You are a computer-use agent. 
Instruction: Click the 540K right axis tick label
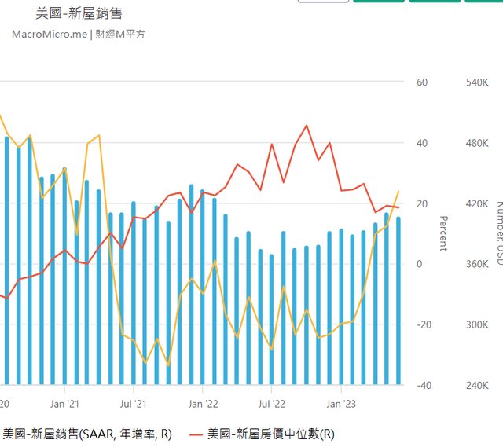(x=477, y=82)
